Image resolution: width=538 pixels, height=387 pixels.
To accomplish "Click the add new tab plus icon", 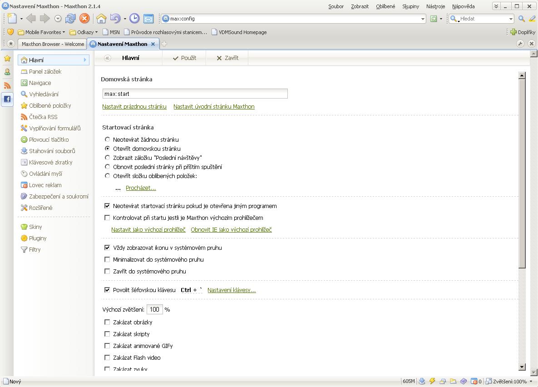I will [x=164, y=44].
